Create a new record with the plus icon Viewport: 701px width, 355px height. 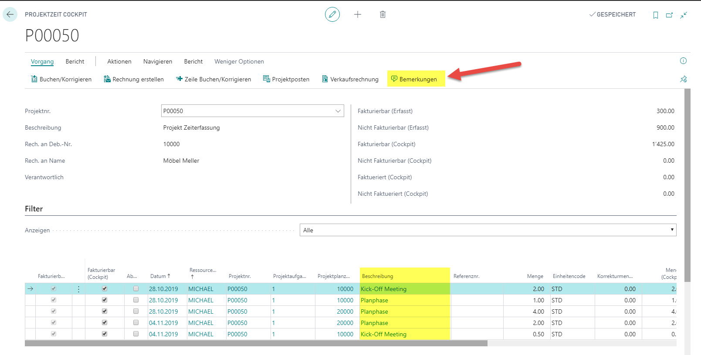click(358, 14)
